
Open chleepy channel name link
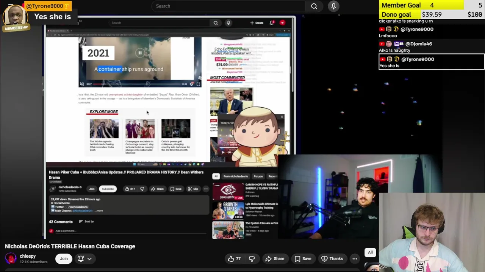[28, 256]
